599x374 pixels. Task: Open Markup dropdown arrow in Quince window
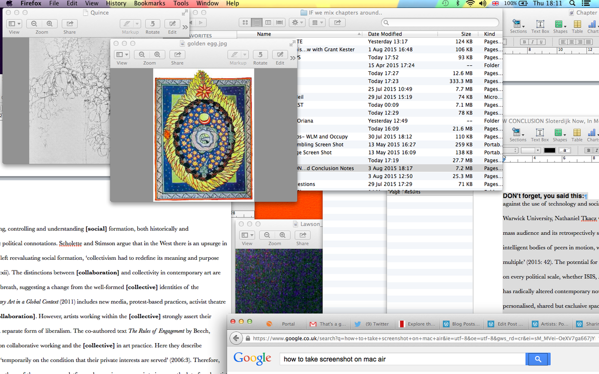tap(137, 23)
